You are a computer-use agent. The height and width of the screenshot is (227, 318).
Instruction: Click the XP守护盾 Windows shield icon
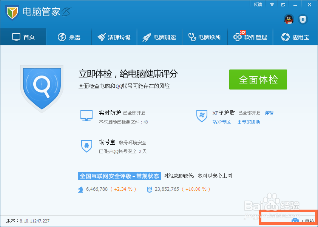202,116
